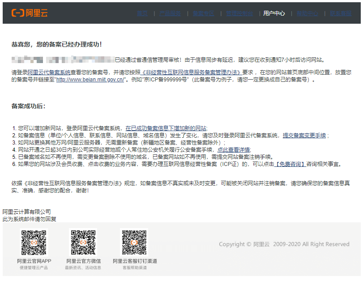Open 帮助中心 header link
Screen dimensions: 363x293
tap(307, 13)
